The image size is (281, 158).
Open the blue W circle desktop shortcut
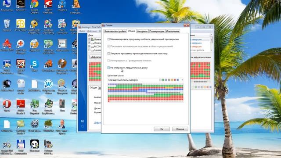(x=48, y=86)
